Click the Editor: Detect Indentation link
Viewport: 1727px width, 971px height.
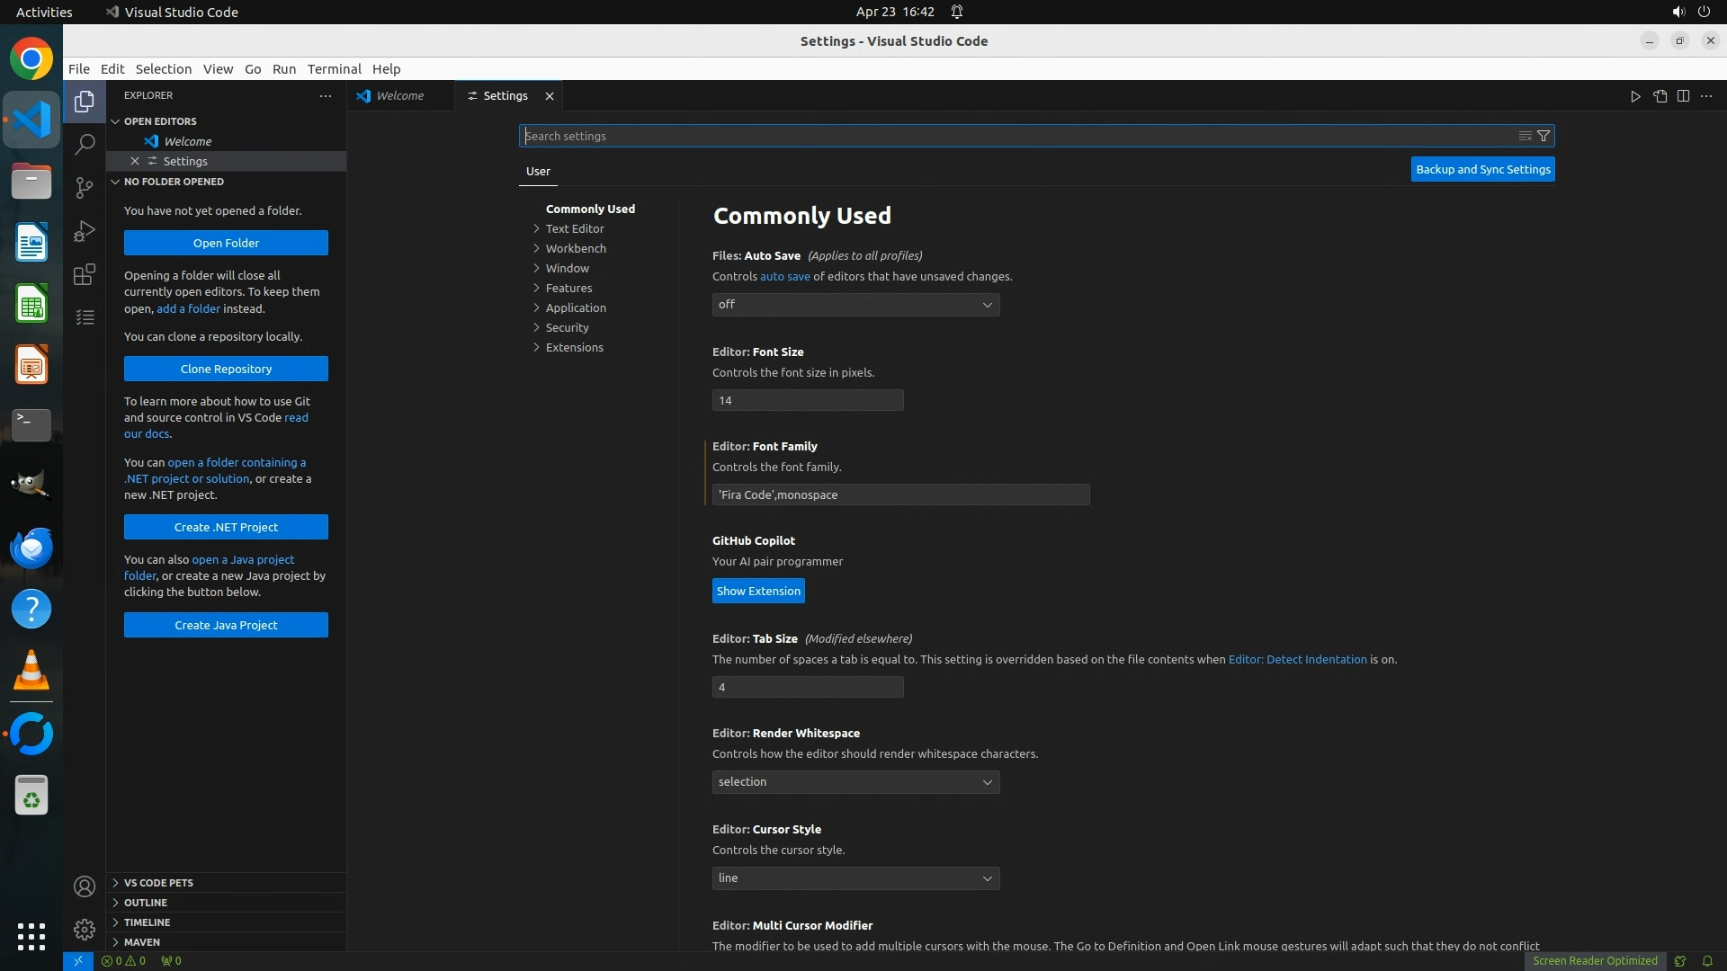point(1297,659)
